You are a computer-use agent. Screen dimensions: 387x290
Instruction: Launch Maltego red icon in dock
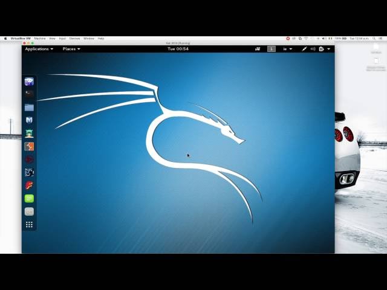click(29, 159)
